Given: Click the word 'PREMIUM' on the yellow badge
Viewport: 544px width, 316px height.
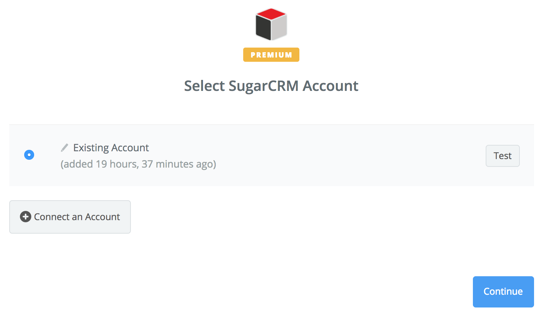Looking at the screenshot, I should pos(271,55).
